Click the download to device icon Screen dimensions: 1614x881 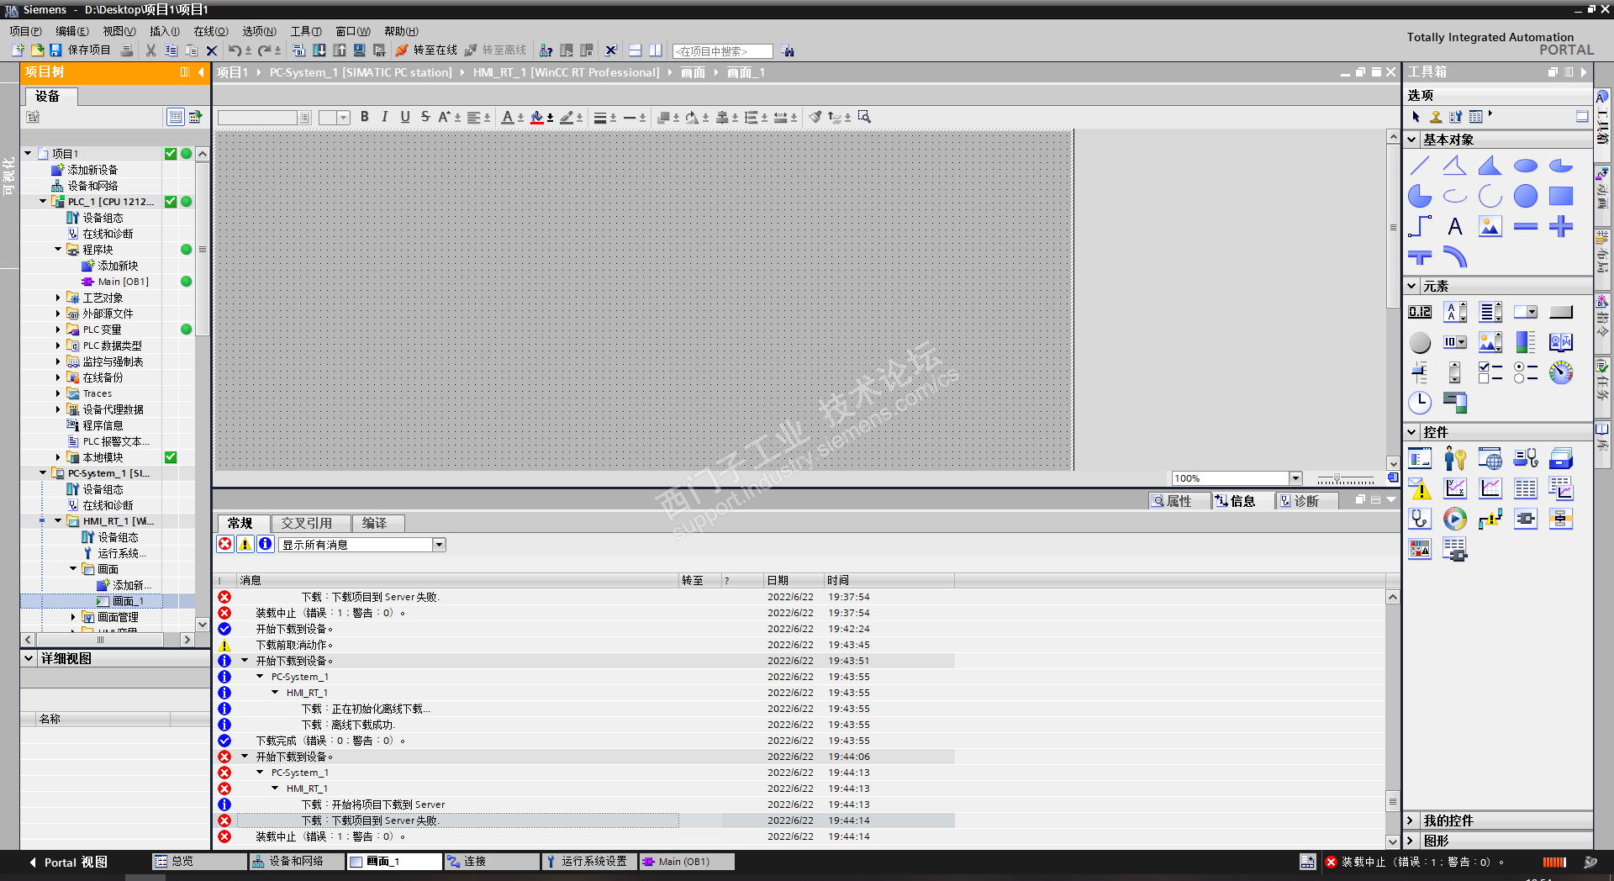[319, 50]
